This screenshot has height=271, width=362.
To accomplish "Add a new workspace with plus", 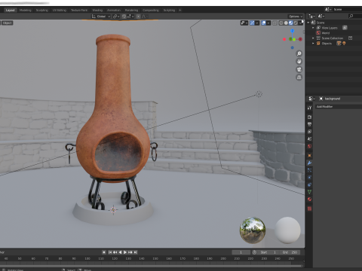I will (x=180, y=10).
